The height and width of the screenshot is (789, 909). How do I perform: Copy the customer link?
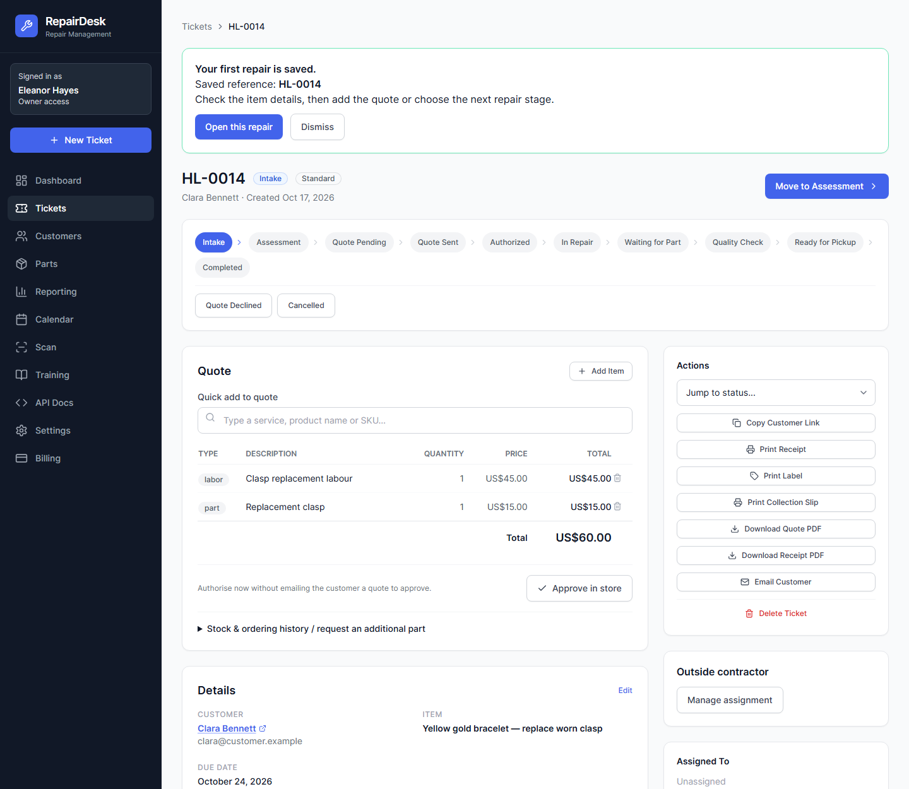tap(776, 423)
